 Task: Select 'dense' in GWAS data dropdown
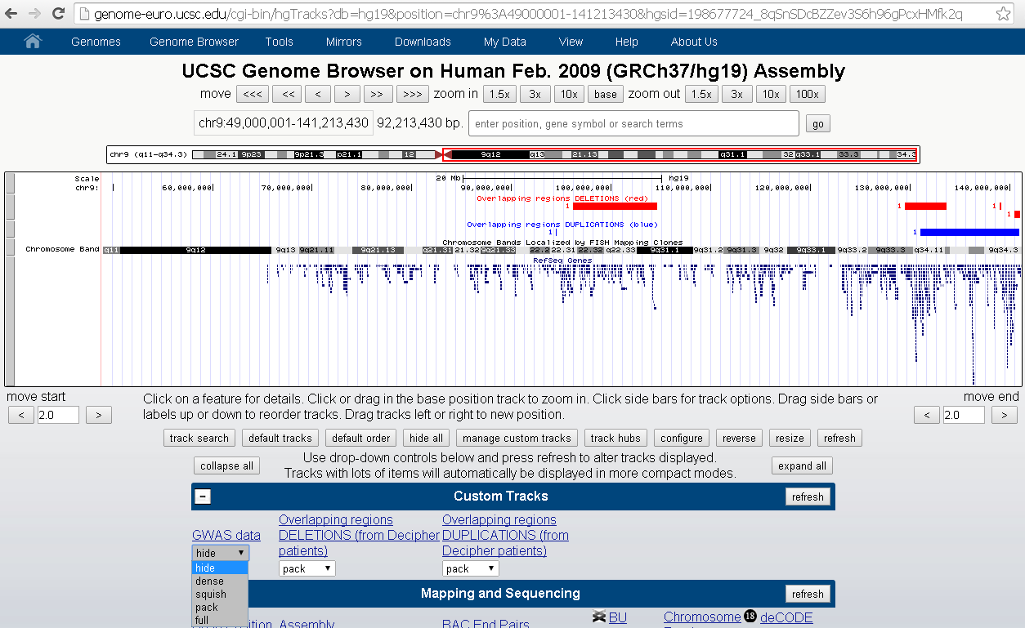pyautogui.click(x=209, y=581)
